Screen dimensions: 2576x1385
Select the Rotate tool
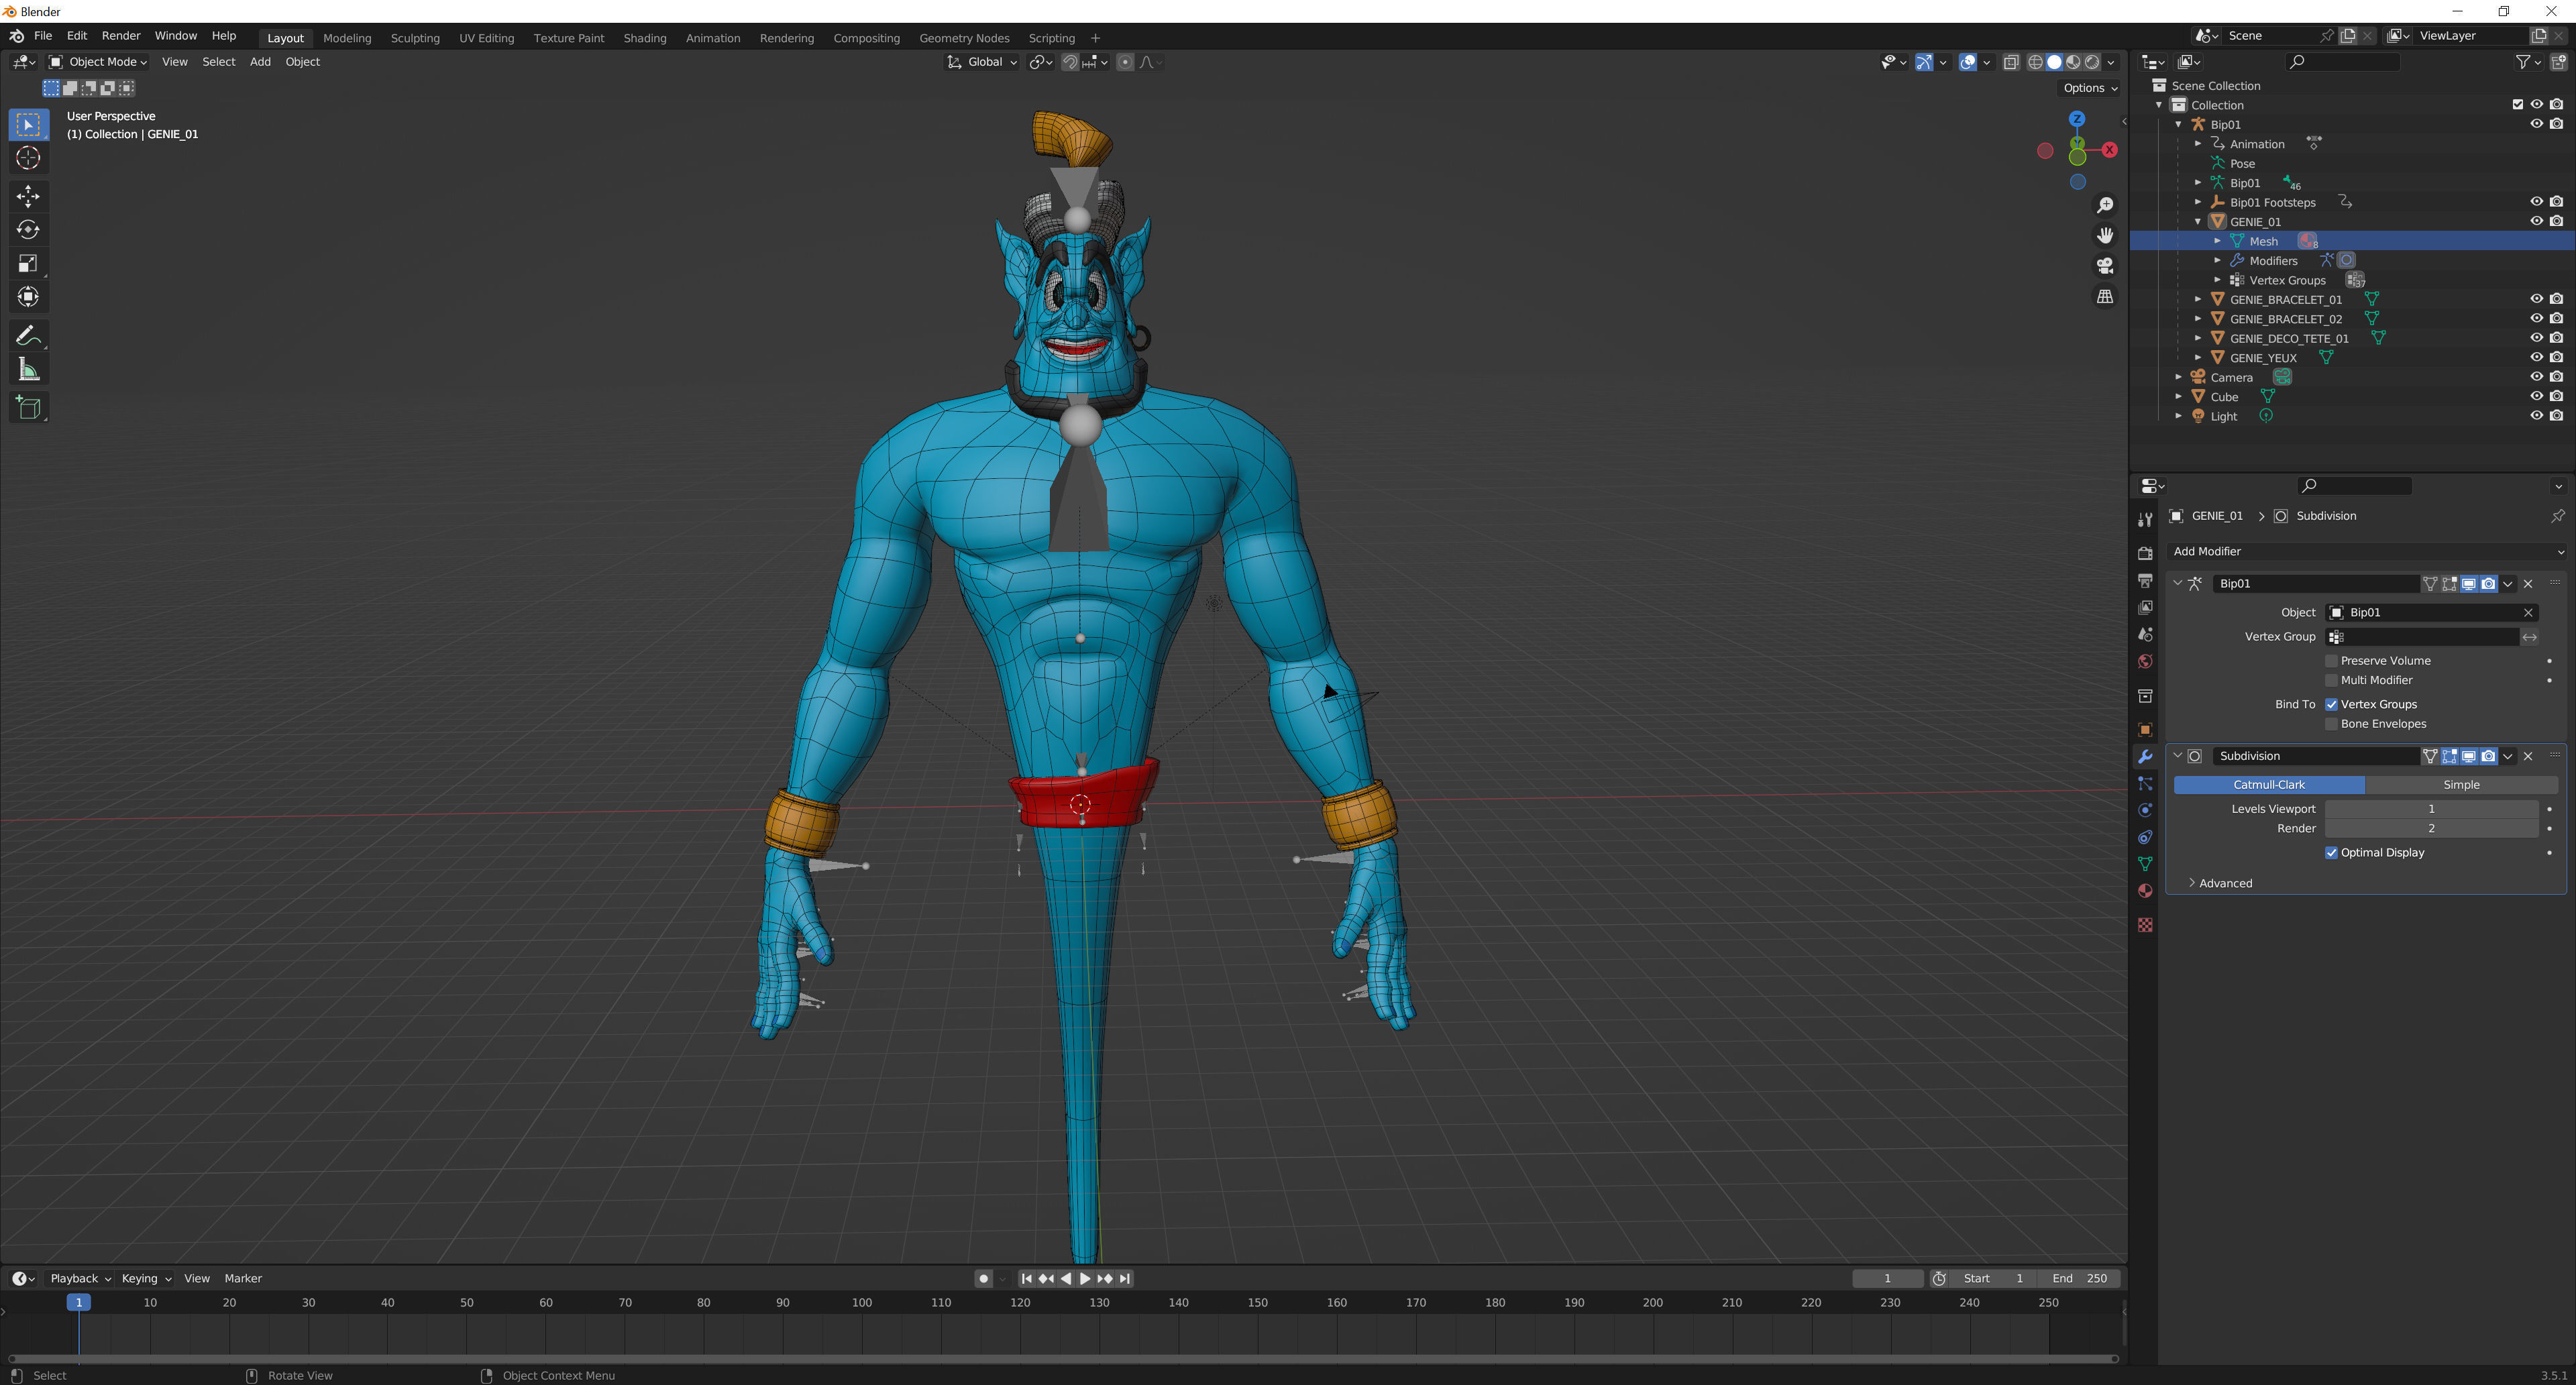pos(28,230)
